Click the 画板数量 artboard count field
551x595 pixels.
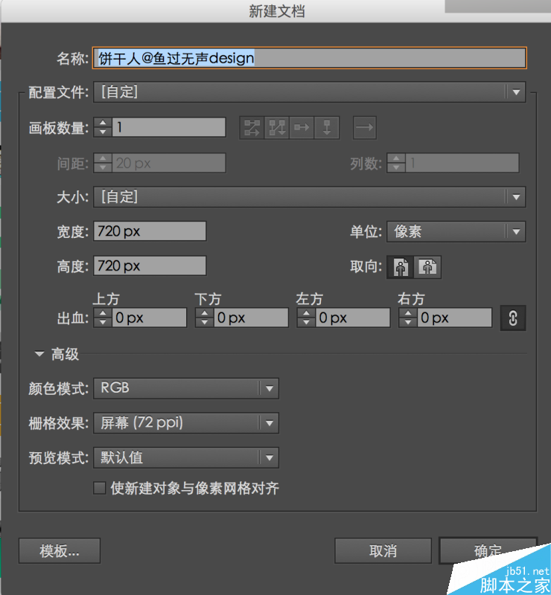click(x=169, y=127)
